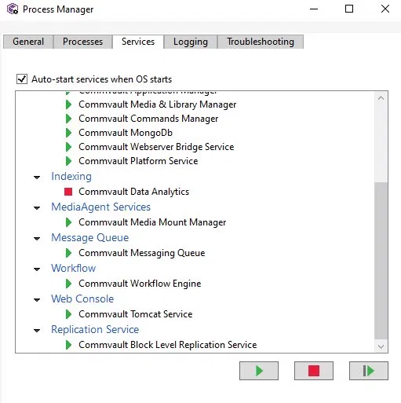401x403 pixels.
Task: Collapse the Replication Service group arrow
Action: point(37,331)
